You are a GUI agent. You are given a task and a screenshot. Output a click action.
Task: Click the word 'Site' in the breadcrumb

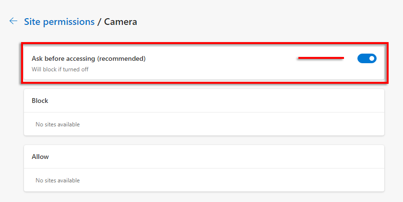point(32,22)
